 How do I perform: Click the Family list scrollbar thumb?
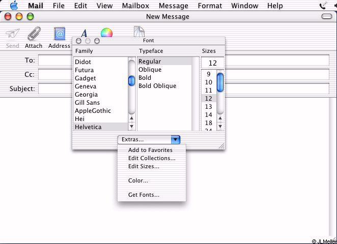(131, 81)
